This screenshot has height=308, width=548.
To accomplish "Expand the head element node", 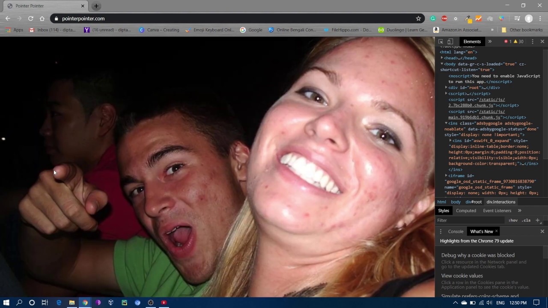I will pyautogui.click(x=442, y=58).
